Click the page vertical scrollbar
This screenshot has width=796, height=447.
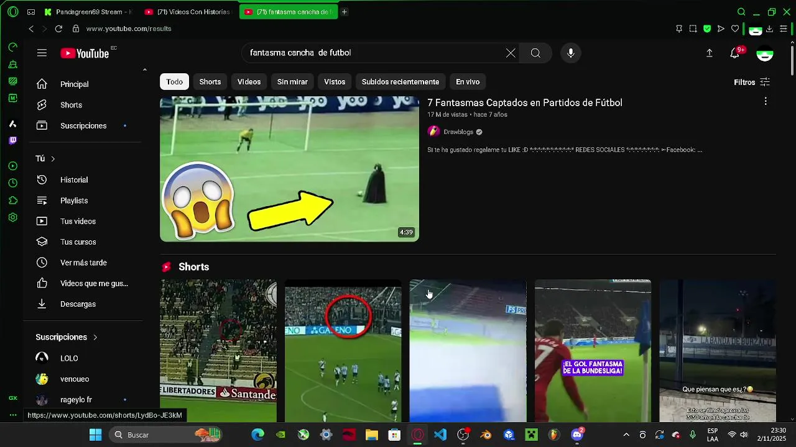[x=792, y=60]
